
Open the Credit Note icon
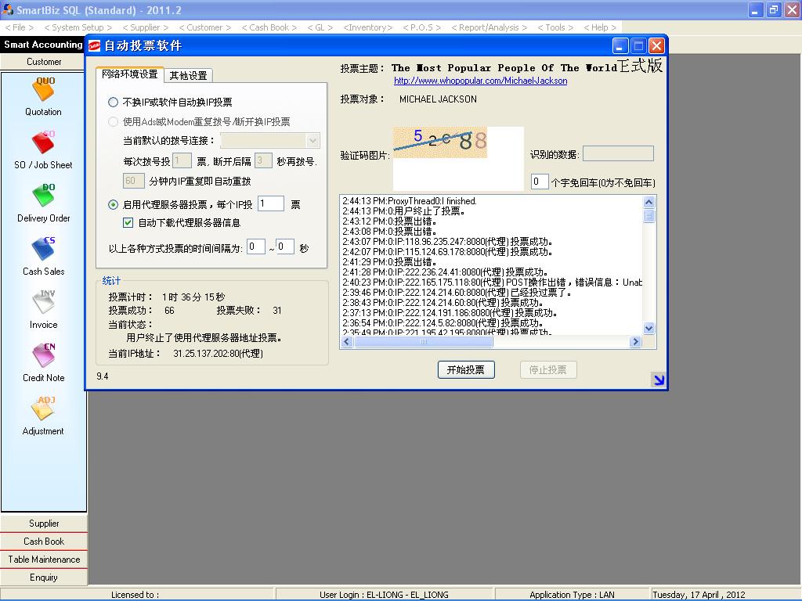coord(43,357)
